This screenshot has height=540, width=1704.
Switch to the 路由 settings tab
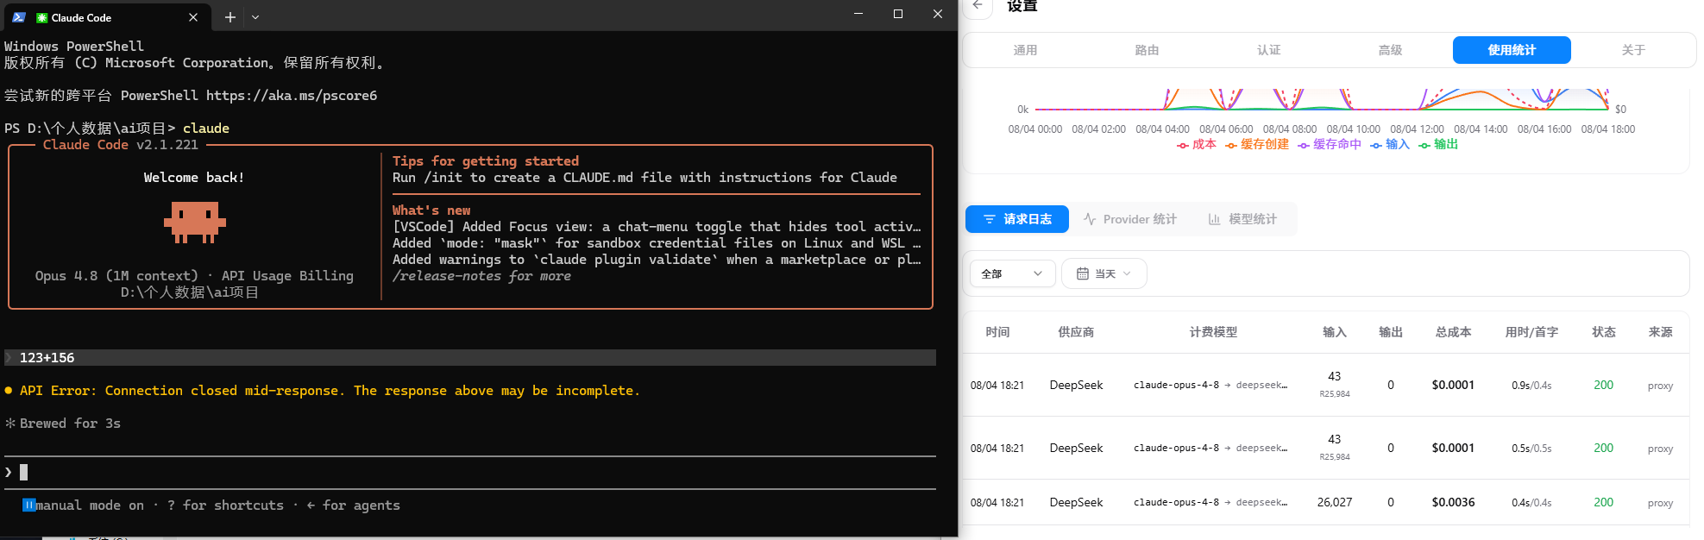(x=1147, y=50)
